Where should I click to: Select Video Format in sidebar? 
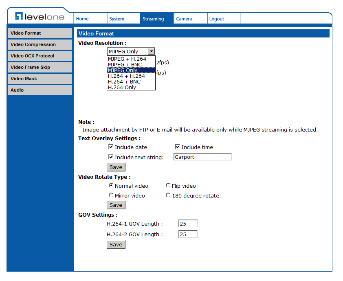40,33
